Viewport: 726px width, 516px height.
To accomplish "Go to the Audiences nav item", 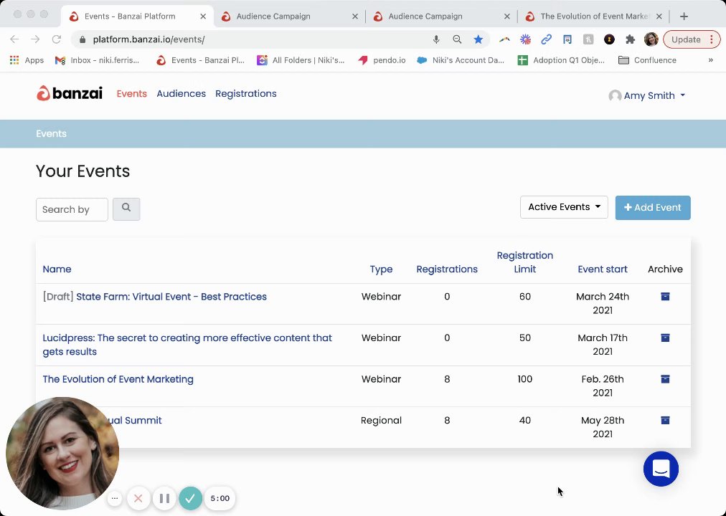I will pyautogui.click(x=181, y=93).
